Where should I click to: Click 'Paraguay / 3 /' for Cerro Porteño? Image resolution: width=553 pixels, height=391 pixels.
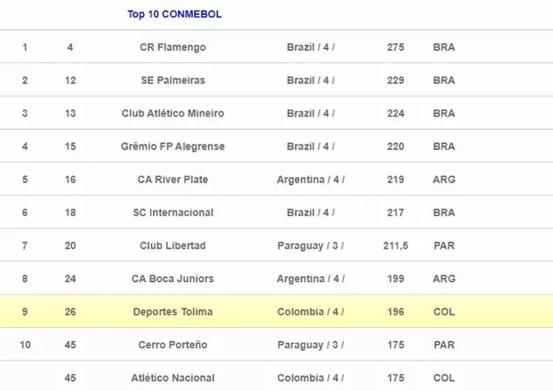pos(311,345)
